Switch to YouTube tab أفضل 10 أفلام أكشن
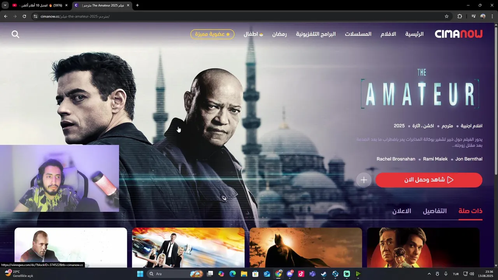498x280 pixels. tap(40, 5)
